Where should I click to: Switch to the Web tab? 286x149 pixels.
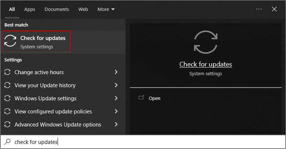coord(83,9)
